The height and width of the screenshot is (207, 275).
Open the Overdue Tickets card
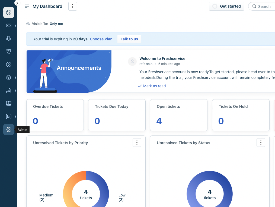coord(55,115)
